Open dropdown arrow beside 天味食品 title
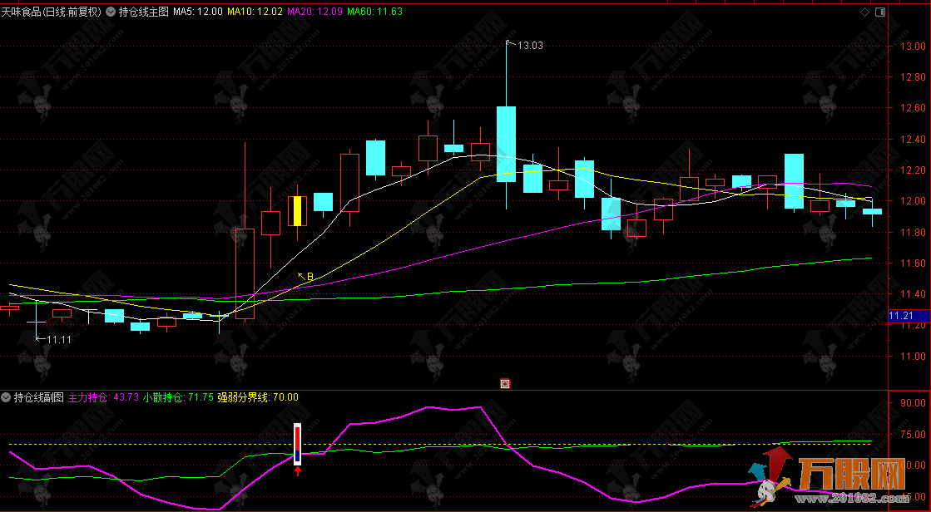Viewport: 931px width, 512px height. (111, 12)
